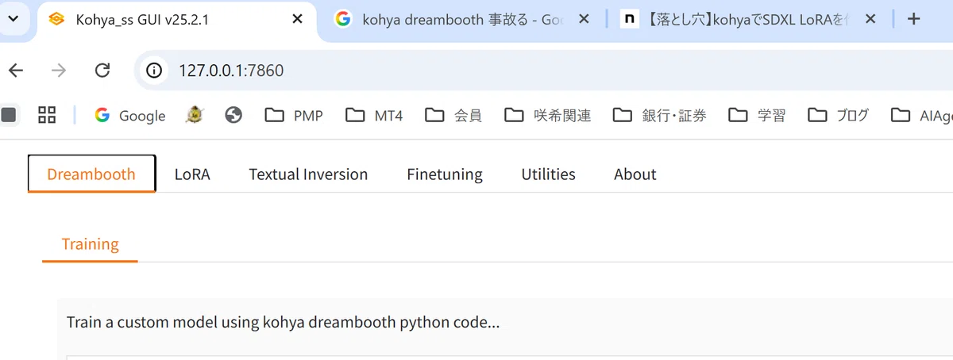Open the Utilities tab
Image resolution: width=953 pixels, height=360 pixels.
tap(548, 174)
